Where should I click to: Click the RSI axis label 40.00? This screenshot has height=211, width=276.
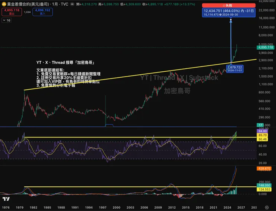(263, 154)
